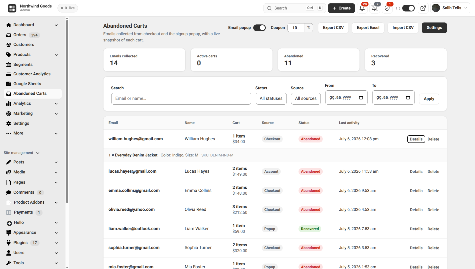Toggle the power switch in top bar
This screenshot has width=475, height=269.
coord(408,8)
